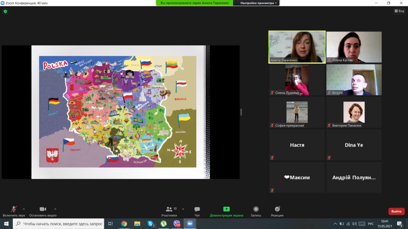Select the Настя participant tile
This screenshot has height=229, width=408.
click(x=297, y=145)
